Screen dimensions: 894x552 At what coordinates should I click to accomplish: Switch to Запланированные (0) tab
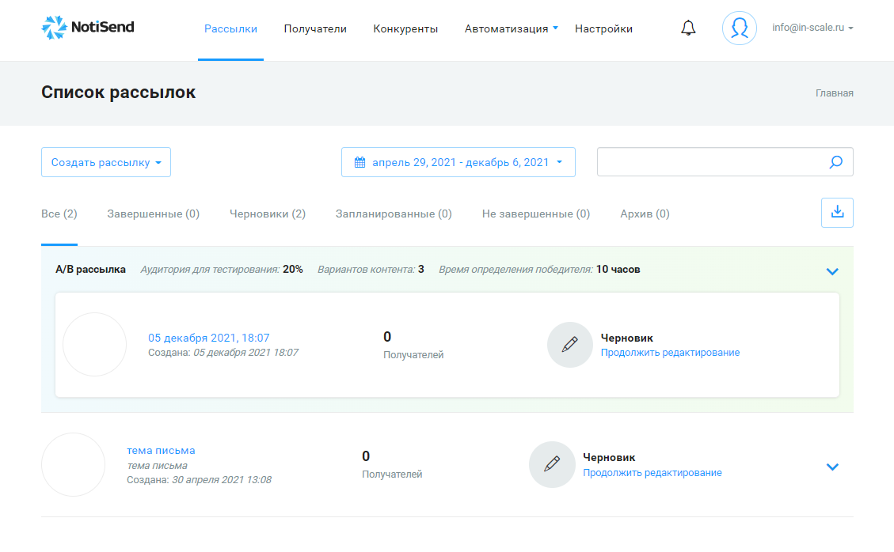(394, 214)
